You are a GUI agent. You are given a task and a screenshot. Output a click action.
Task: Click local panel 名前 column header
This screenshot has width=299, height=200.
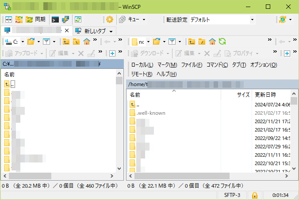[58, 75]
